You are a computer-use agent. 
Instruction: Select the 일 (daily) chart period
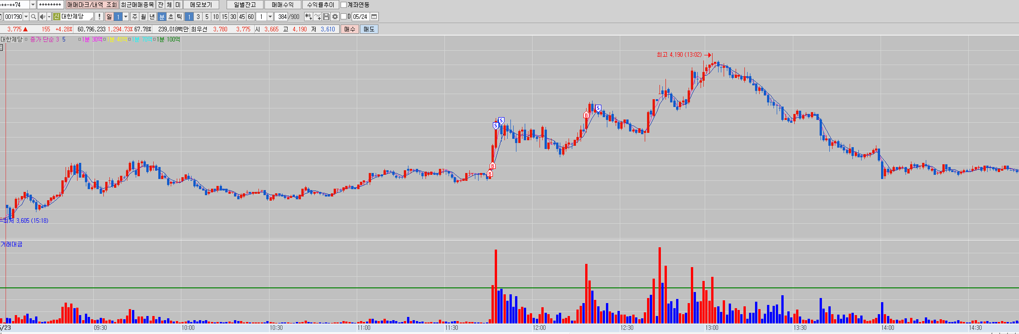[x=109, y=17]
